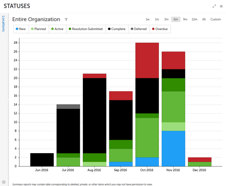Select the 12m time range
The image size is (226, 186).
tap(195, 20)
